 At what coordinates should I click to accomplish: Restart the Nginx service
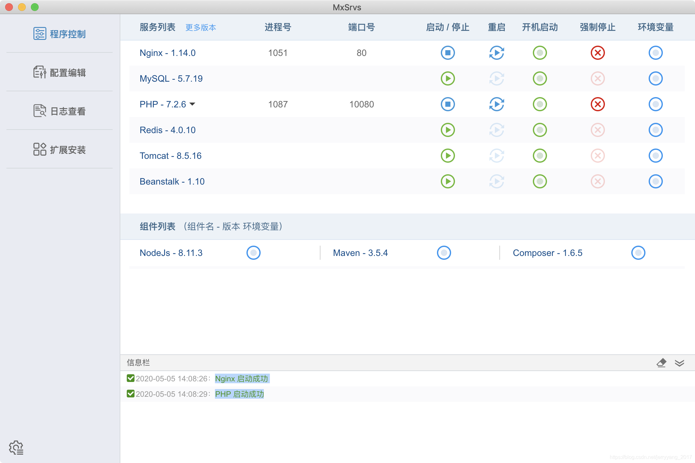pos(496,53)
